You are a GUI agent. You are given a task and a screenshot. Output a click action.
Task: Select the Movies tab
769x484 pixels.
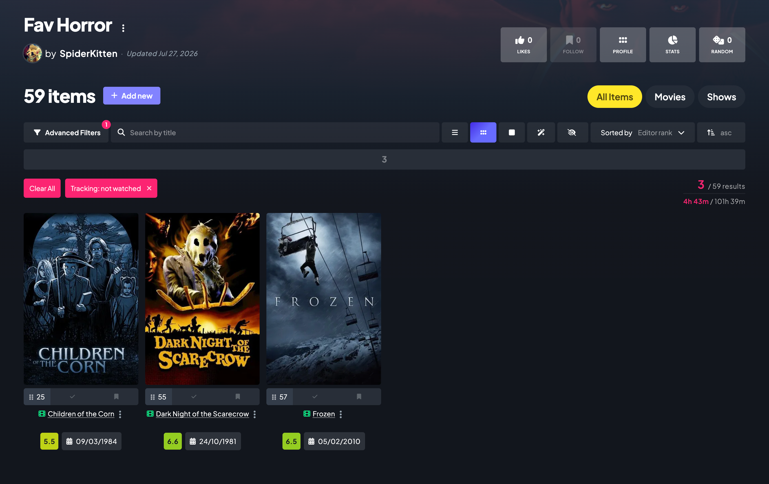[670, 97]
